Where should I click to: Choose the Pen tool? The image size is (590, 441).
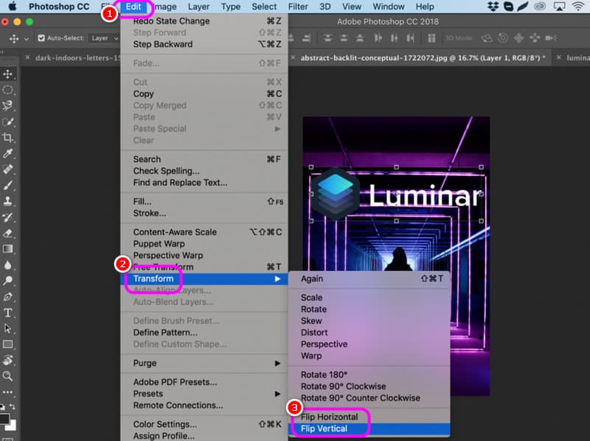point(9,297)
